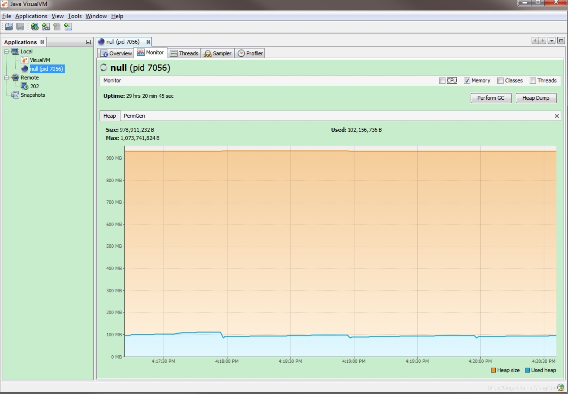568x394 pixels.
Task: Click the null (pid 7056) process icon in tree
Action: point(25,69)
